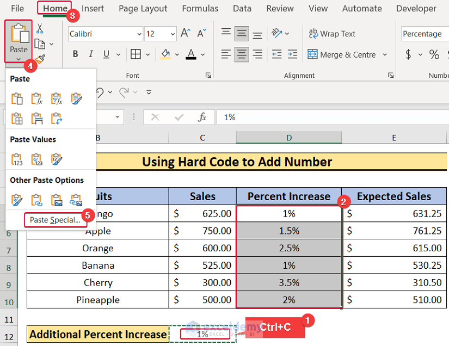Expand Merge & Centre options arrow

pyautogui.click(x=385, y=54)
